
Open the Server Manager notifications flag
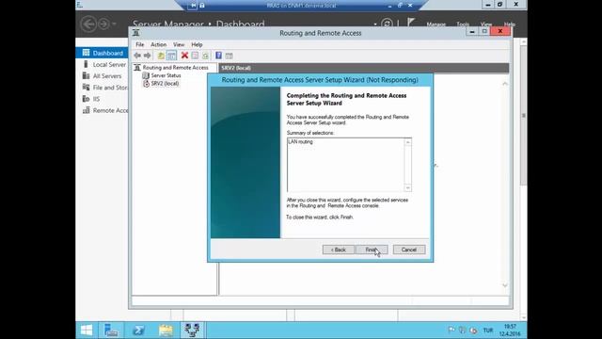point(411,23)
